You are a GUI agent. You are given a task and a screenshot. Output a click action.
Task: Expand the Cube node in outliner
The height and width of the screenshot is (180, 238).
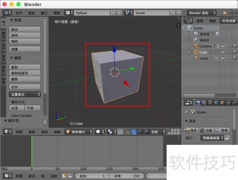[189, 52]
